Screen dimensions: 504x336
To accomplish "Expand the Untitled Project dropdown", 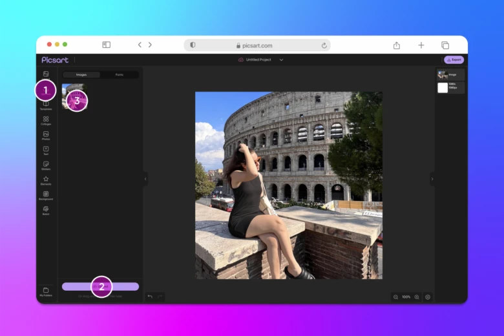I will point(281,60).
